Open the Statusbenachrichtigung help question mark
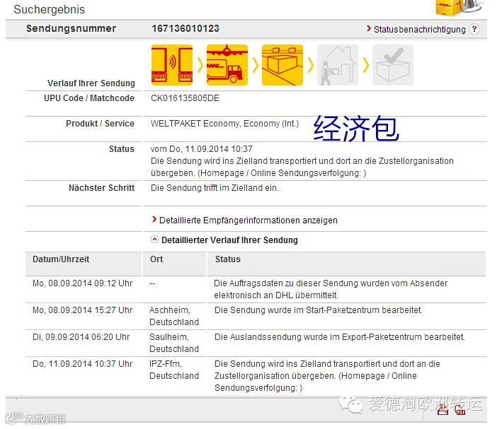The image size is (497, 429). [474, 29]
